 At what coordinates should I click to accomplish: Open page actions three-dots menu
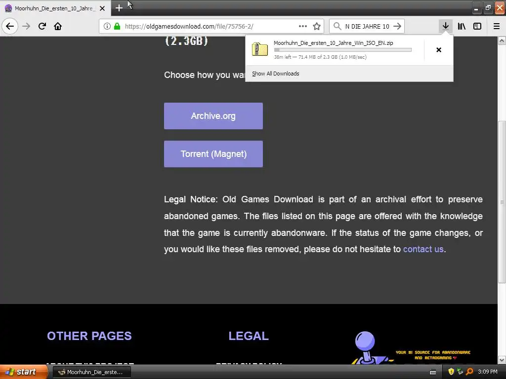tap(303, 26)
